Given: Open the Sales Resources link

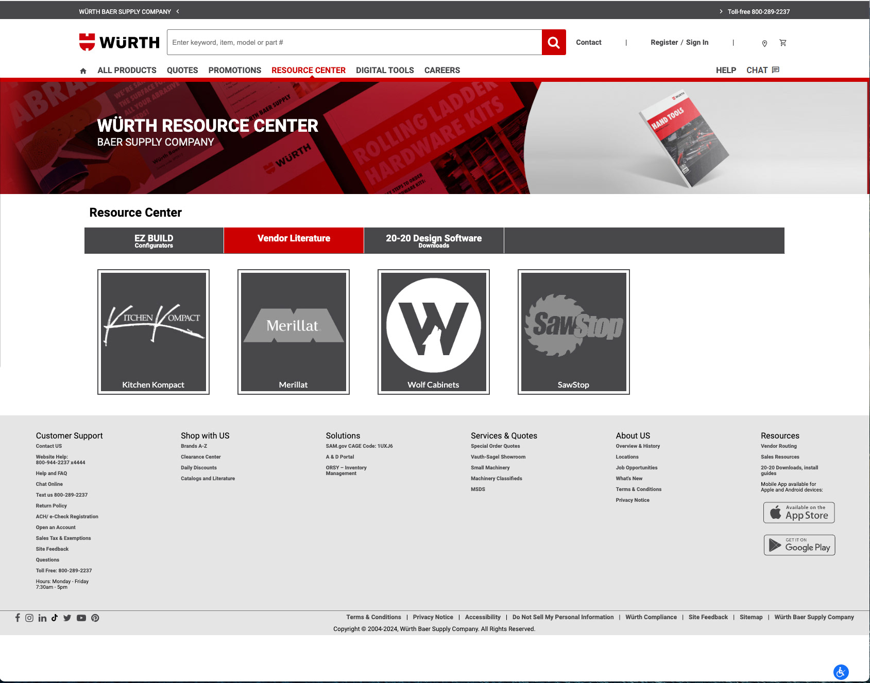Looking at the screenshot, I should click(780, 457).
